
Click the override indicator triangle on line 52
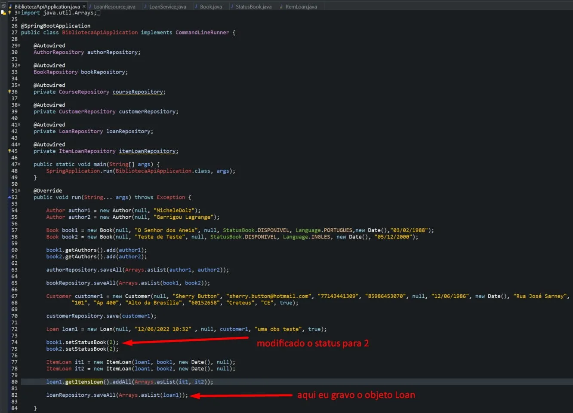coord(9,197)
